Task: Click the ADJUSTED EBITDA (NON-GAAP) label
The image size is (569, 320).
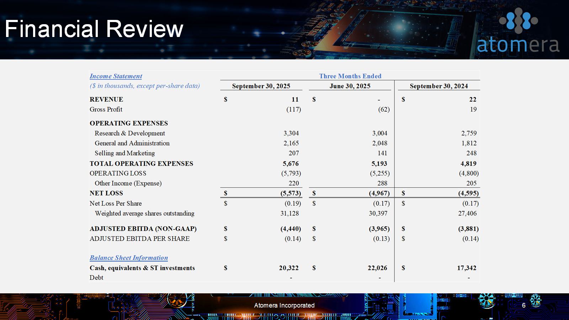Action: (x=143, y=229)
